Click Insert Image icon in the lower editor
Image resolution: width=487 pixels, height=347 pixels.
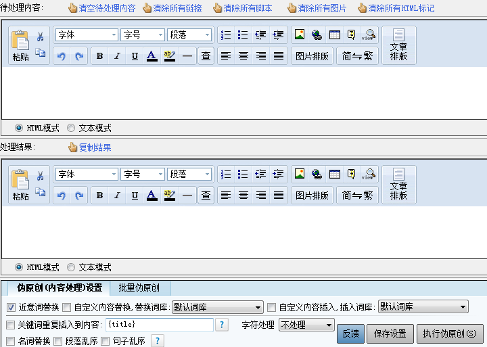tap(300, 174)
